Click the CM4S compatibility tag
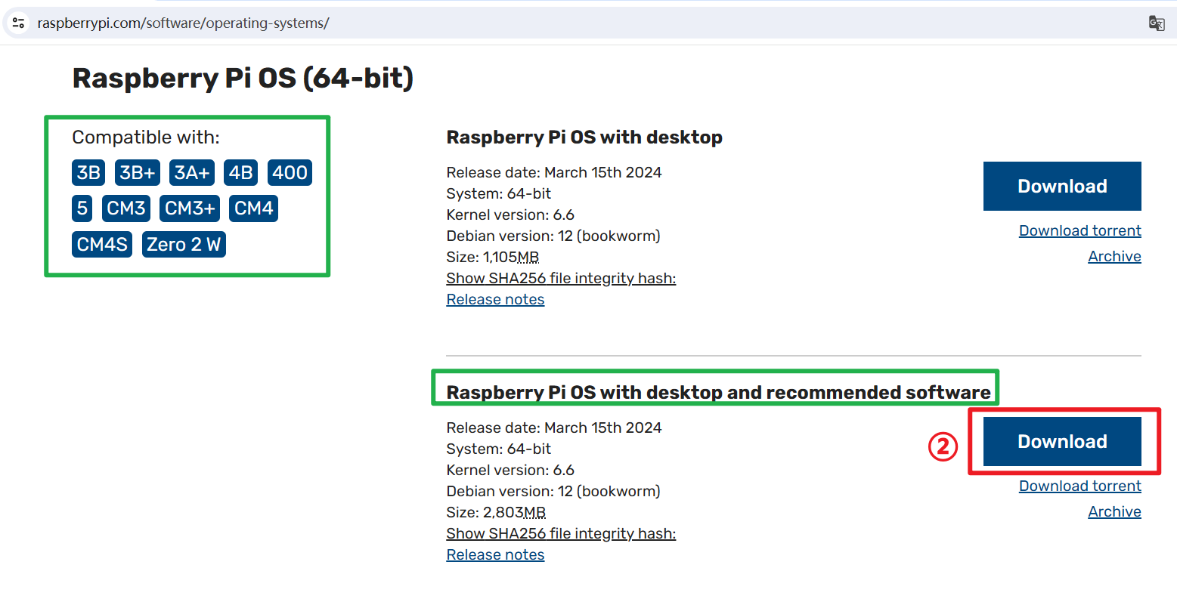This screenshot has width=1177, height=602. pos(102,244)
